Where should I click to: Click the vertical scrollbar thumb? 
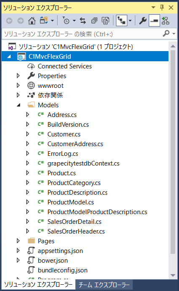point(173,152)
